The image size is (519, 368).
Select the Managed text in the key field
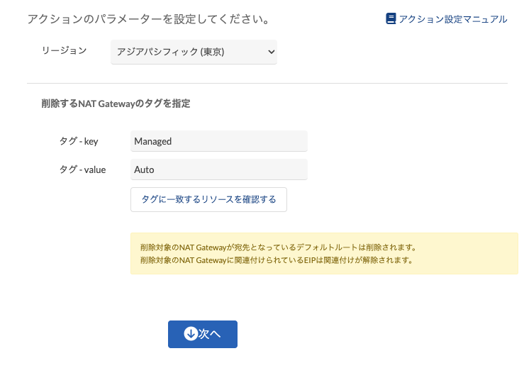pyautogui.click(x=152, y=141)
